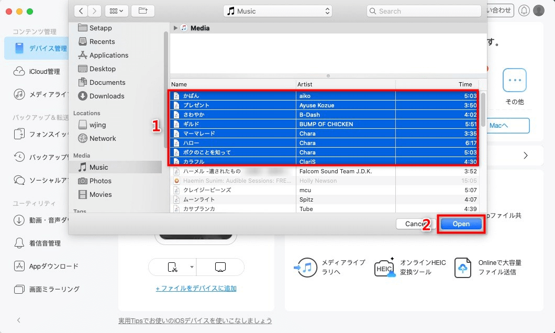Collapse the AnyTrans sidebar with the arrow

click(19, 320)
